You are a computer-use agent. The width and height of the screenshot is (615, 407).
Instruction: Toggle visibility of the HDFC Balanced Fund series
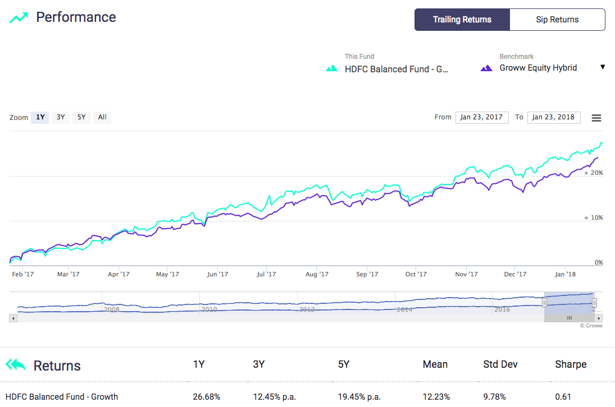click(396, 68)
